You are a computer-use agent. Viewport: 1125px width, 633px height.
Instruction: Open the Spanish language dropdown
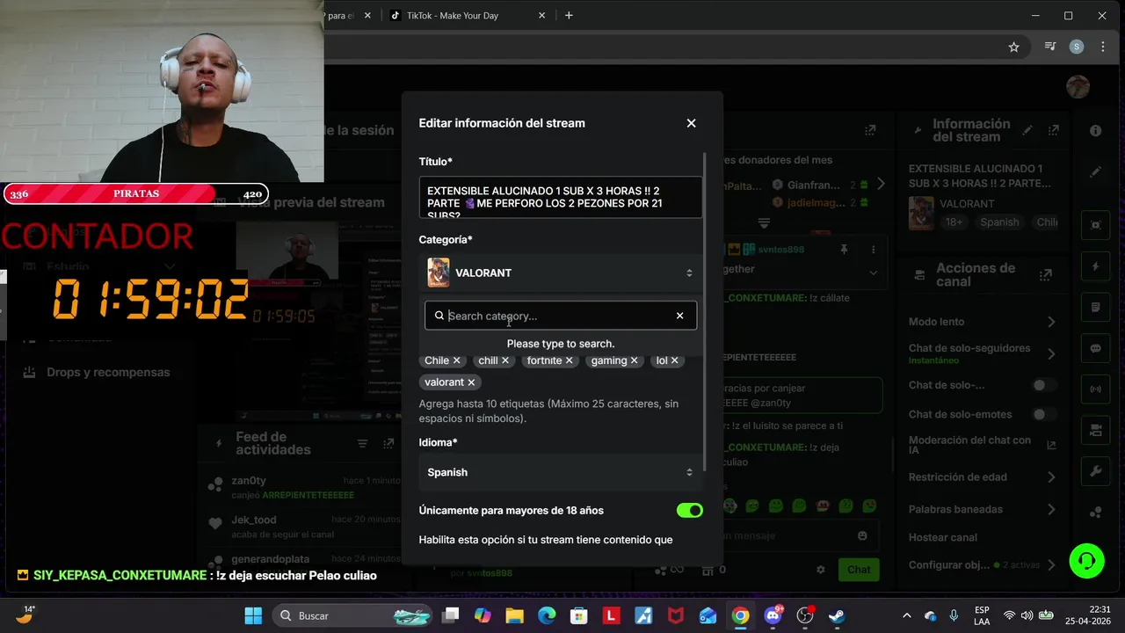561,472
